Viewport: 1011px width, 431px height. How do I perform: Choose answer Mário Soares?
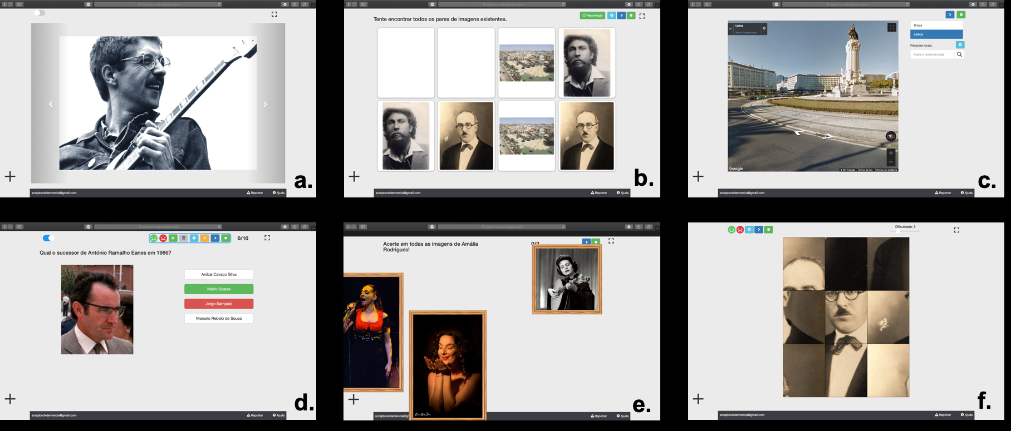click(x=219, y=289)
